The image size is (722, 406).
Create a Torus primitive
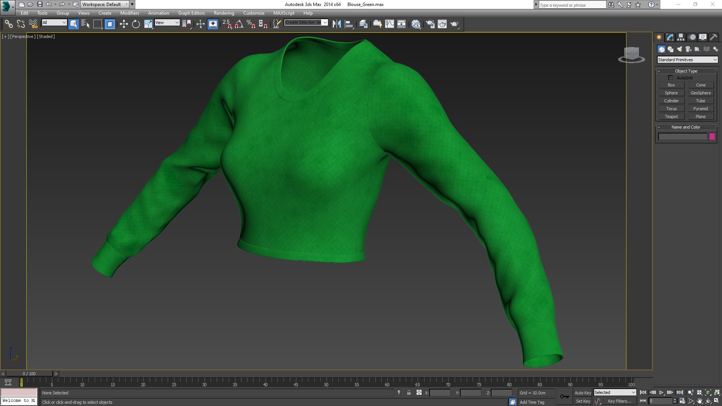tap(671, 109)
